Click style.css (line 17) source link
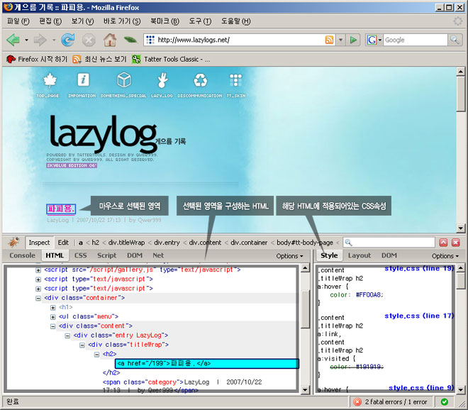 coord(419,316)
